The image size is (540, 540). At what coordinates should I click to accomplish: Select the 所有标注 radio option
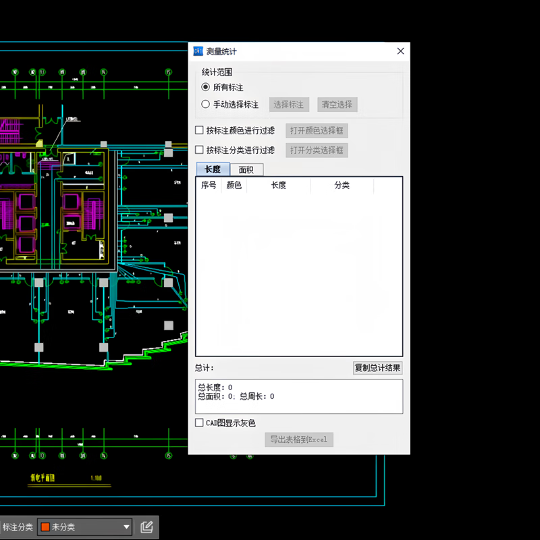(206, 87)
